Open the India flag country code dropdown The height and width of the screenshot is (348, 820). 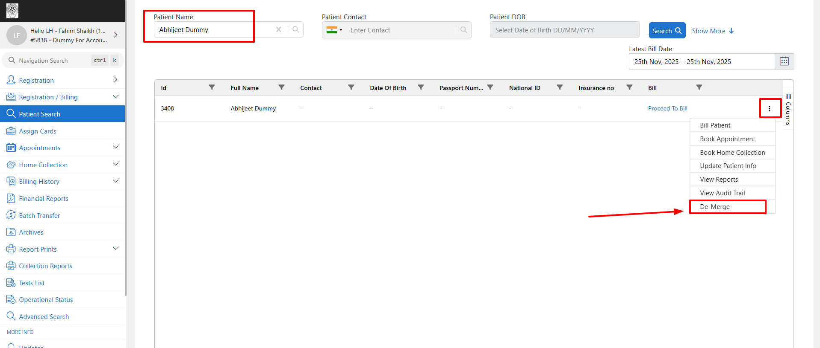pos(334,30)
